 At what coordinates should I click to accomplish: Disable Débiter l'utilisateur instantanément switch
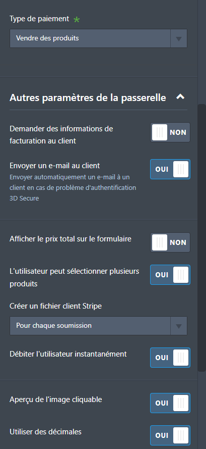(170, 358)
